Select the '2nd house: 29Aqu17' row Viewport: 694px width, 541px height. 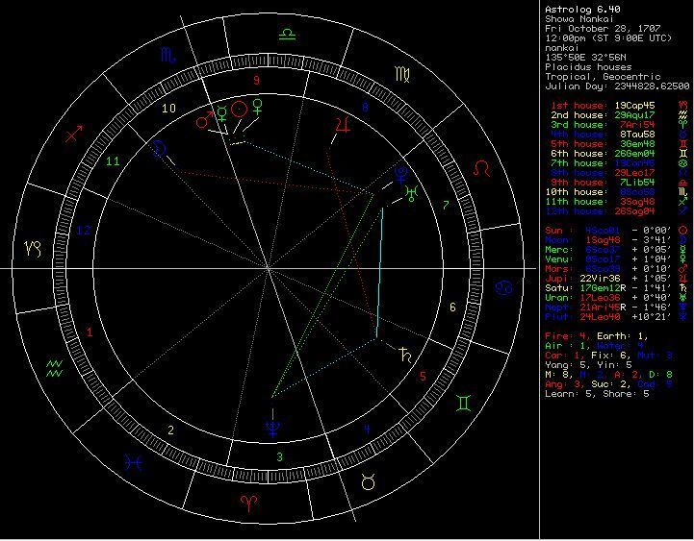click(x=619, y=115)
